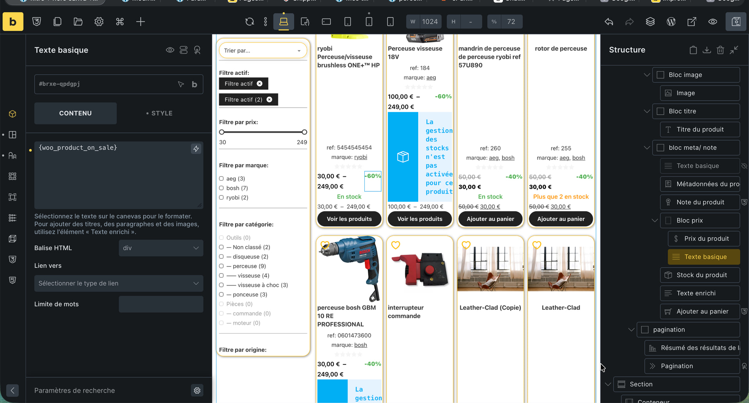Open the settings gear in top toolbar
This screenshot has height=403, width=749.
[99, 22]
